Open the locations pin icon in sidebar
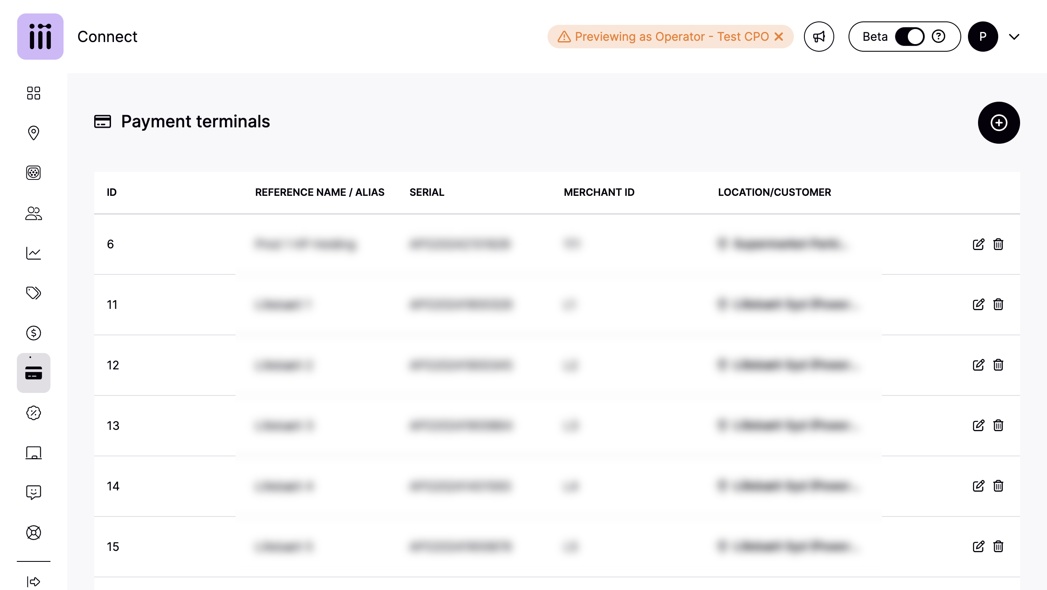Viewport: 1047px width, 590px height. pyautogui.click(x=34, y=133)
